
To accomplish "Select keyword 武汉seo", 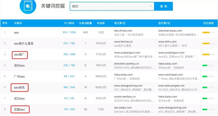I will tap(19, 98).
